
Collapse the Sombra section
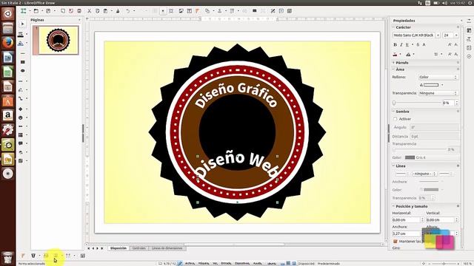coord(393,112)
